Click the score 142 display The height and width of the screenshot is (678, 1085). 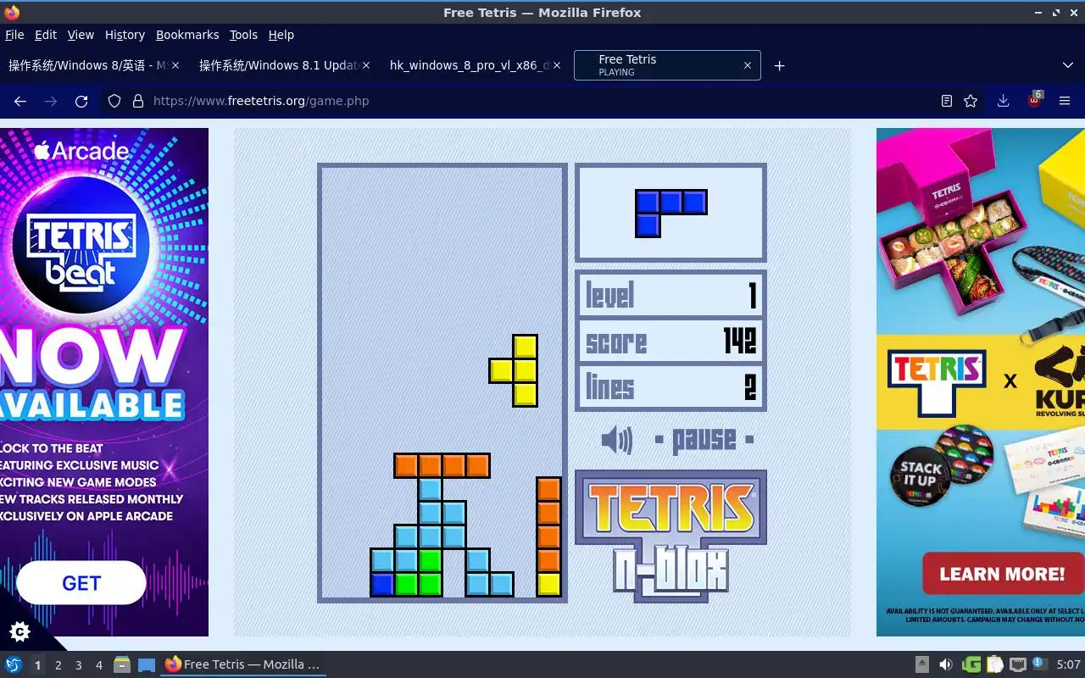670,341
